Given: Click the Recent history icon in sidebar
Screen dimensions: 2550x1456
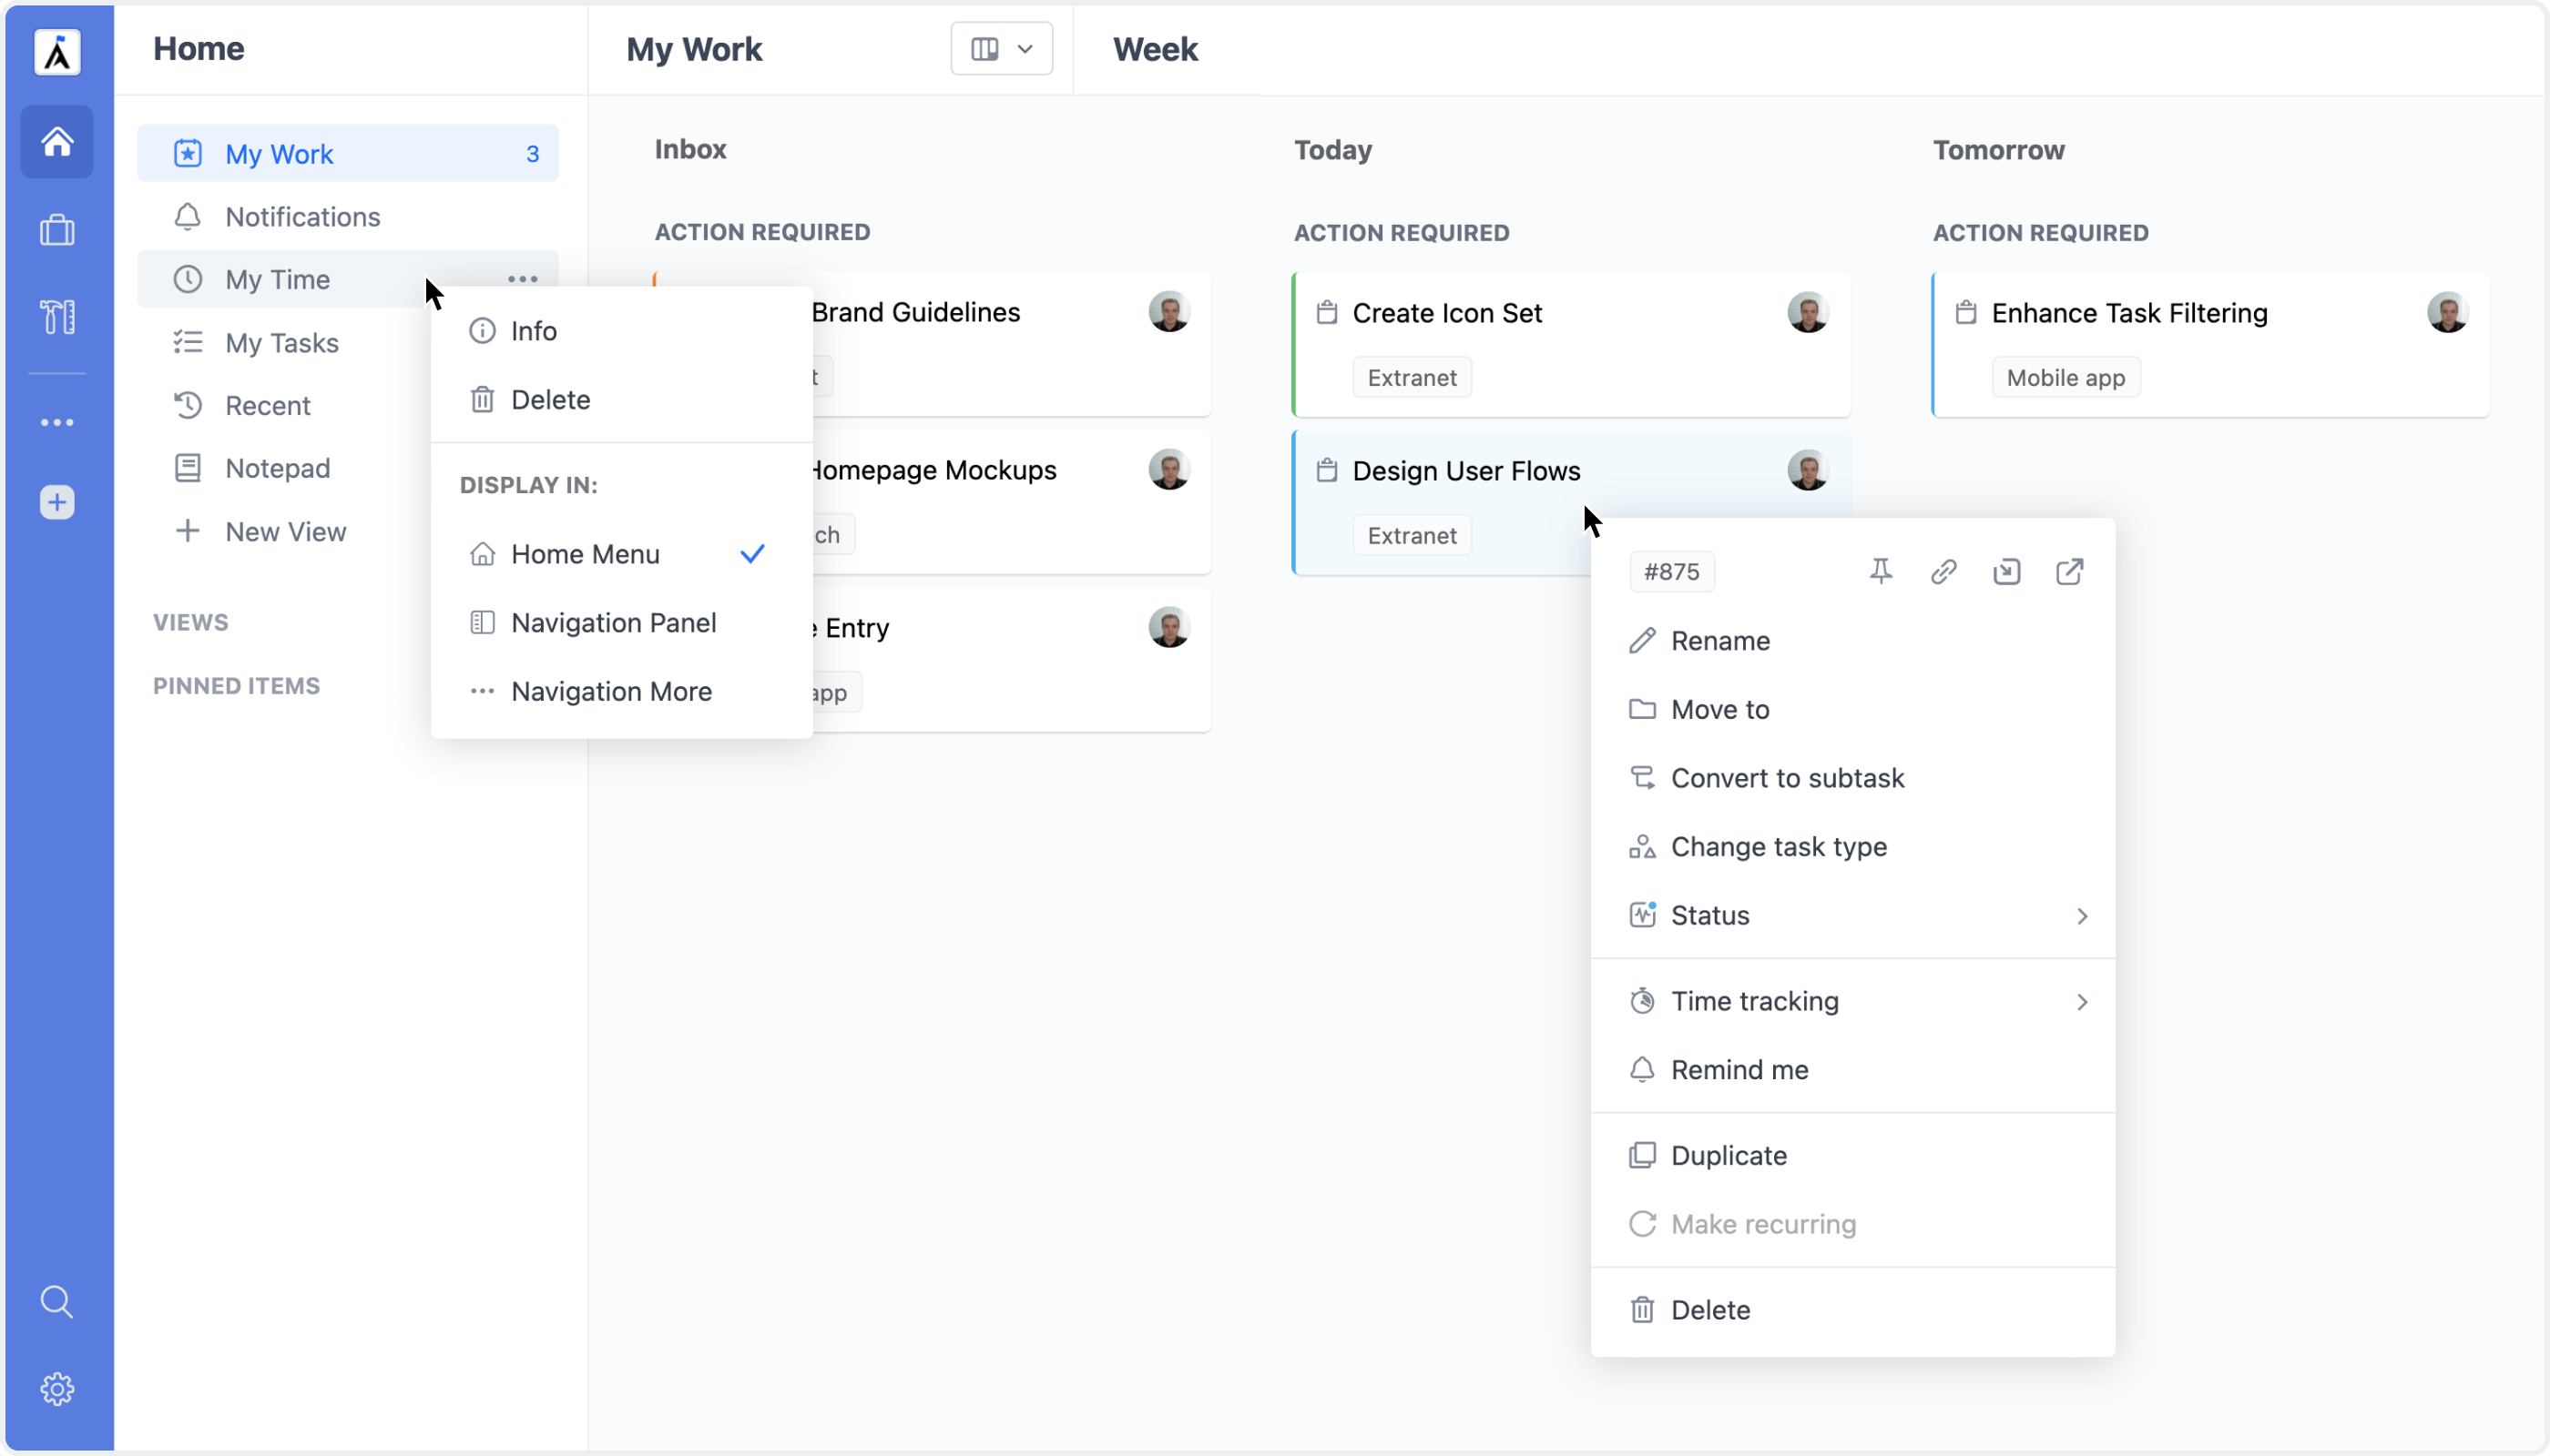Looking at the screenshot, I should point(188,406).
